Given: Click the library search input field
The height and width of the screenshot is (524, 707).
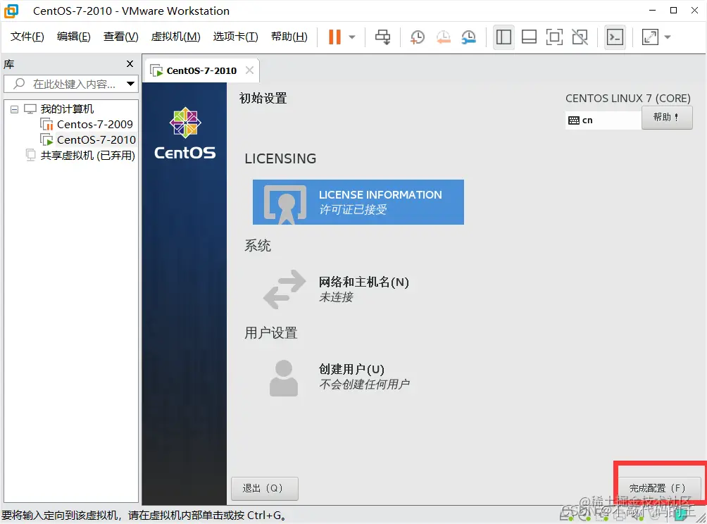Looking at the screenshot, I should (72, 84).
